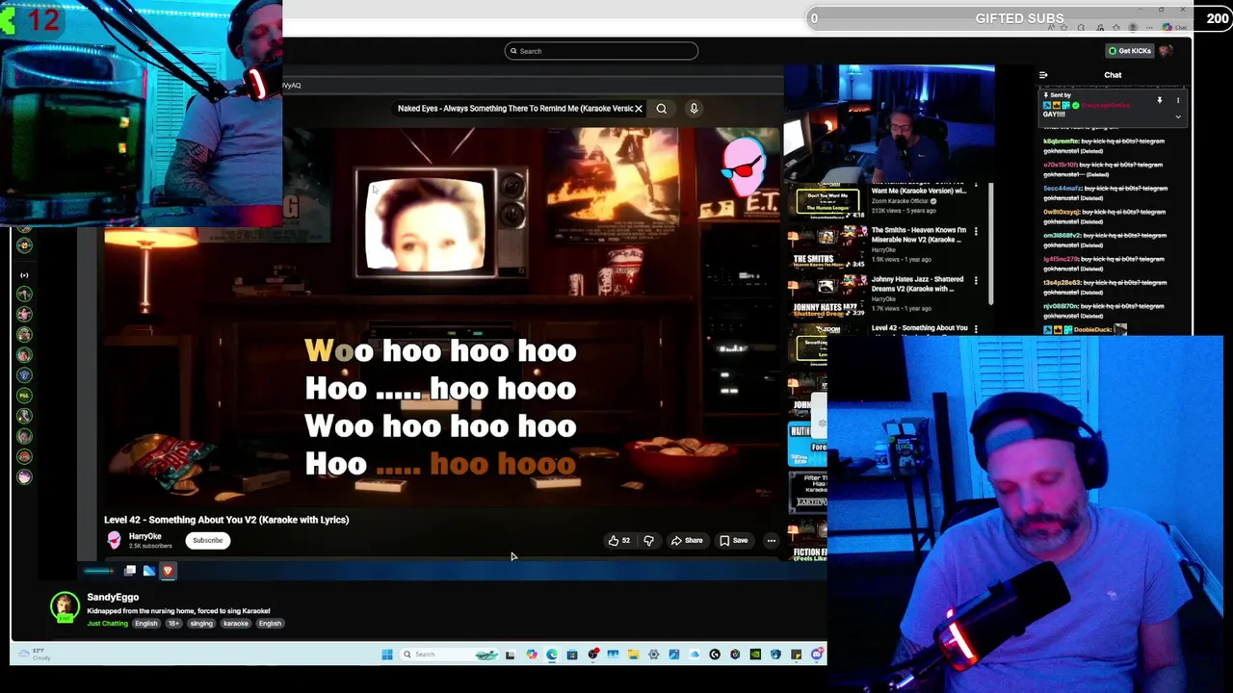Image resolution: width=1233 pixels, height=693 pixels.
Task: Open the blue shield followed channel avatar
Action: [24, 375]
